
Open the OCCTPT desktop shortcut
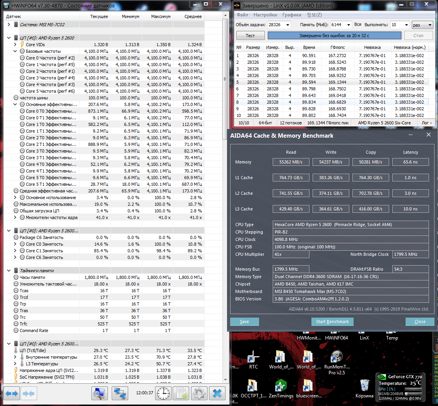(x=253, y=389)
